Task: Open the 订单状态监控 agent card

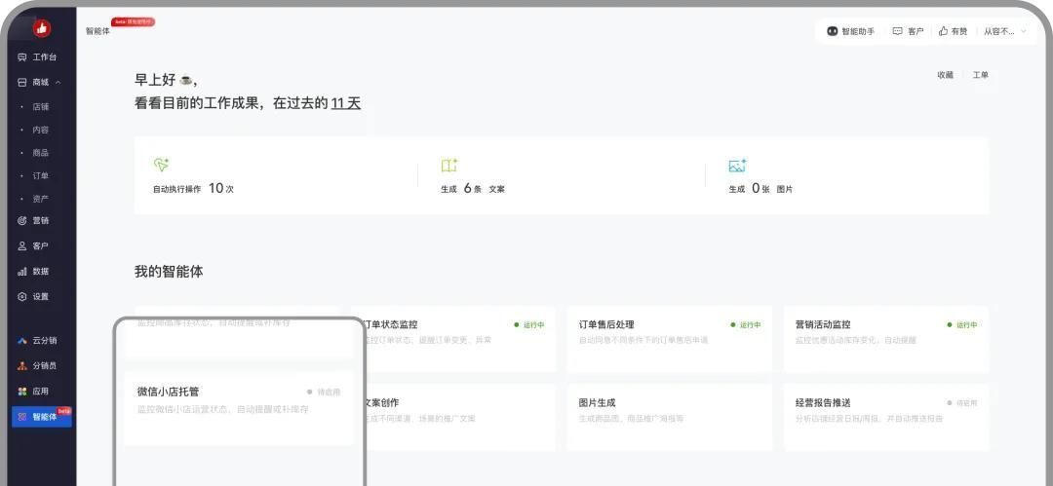Action: coord(460,338)
